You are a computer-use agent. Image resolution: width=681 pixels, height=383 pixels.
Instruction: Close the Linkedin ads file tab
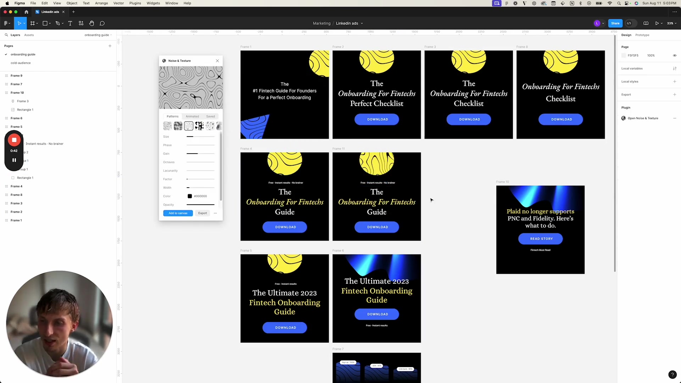[63, 12]
